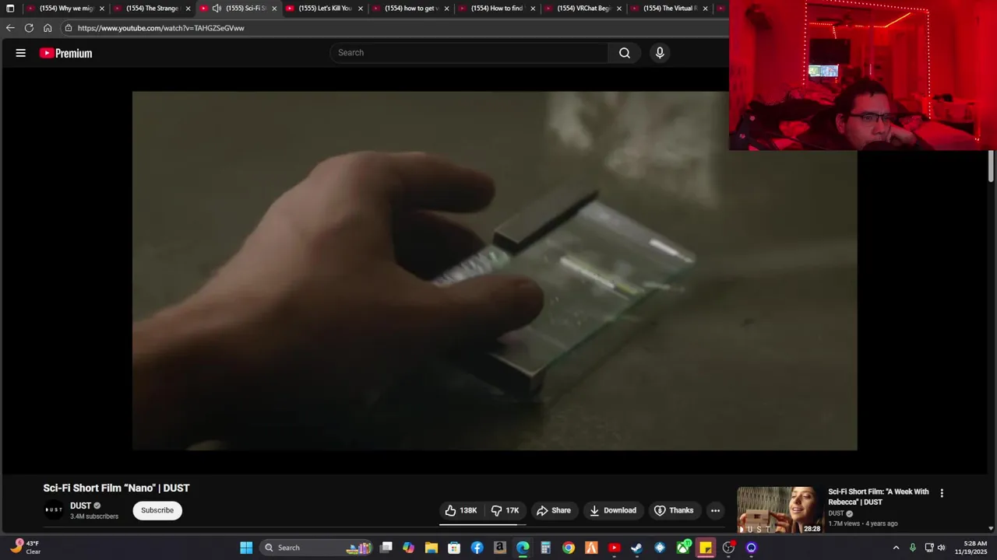Dislike the video with thumbs down
Screen dimensions: 997x560
coord(505,510)
